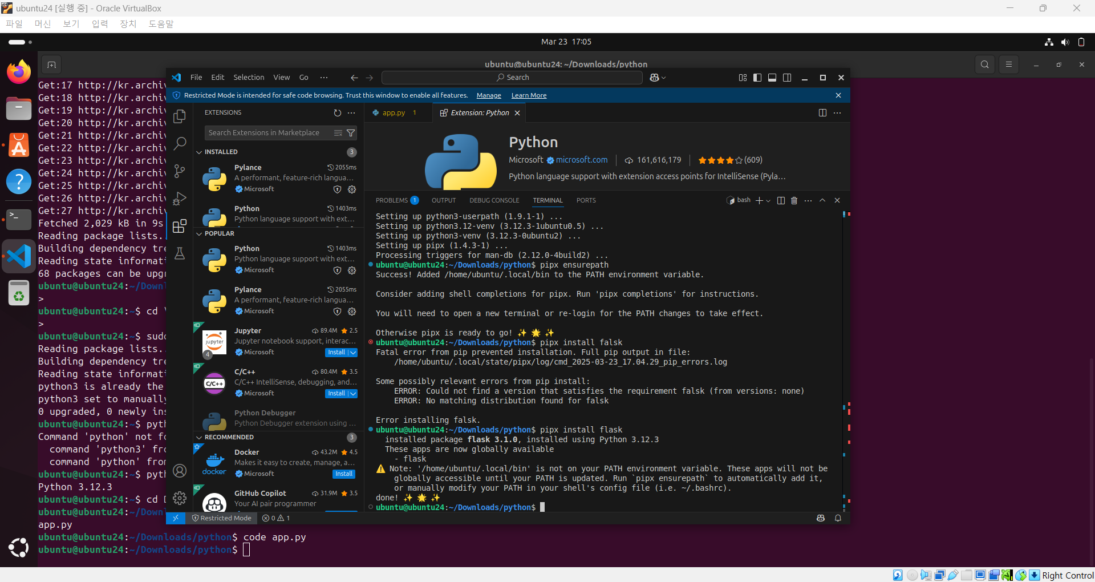Switch to the PORTS panel tab

coord(586,200)
